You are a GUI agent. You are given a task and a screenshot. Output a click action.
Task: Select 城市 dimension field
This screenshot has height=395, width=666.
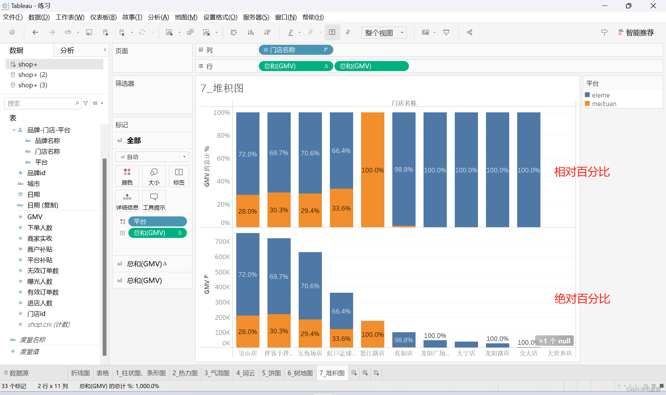click(33, 184)
